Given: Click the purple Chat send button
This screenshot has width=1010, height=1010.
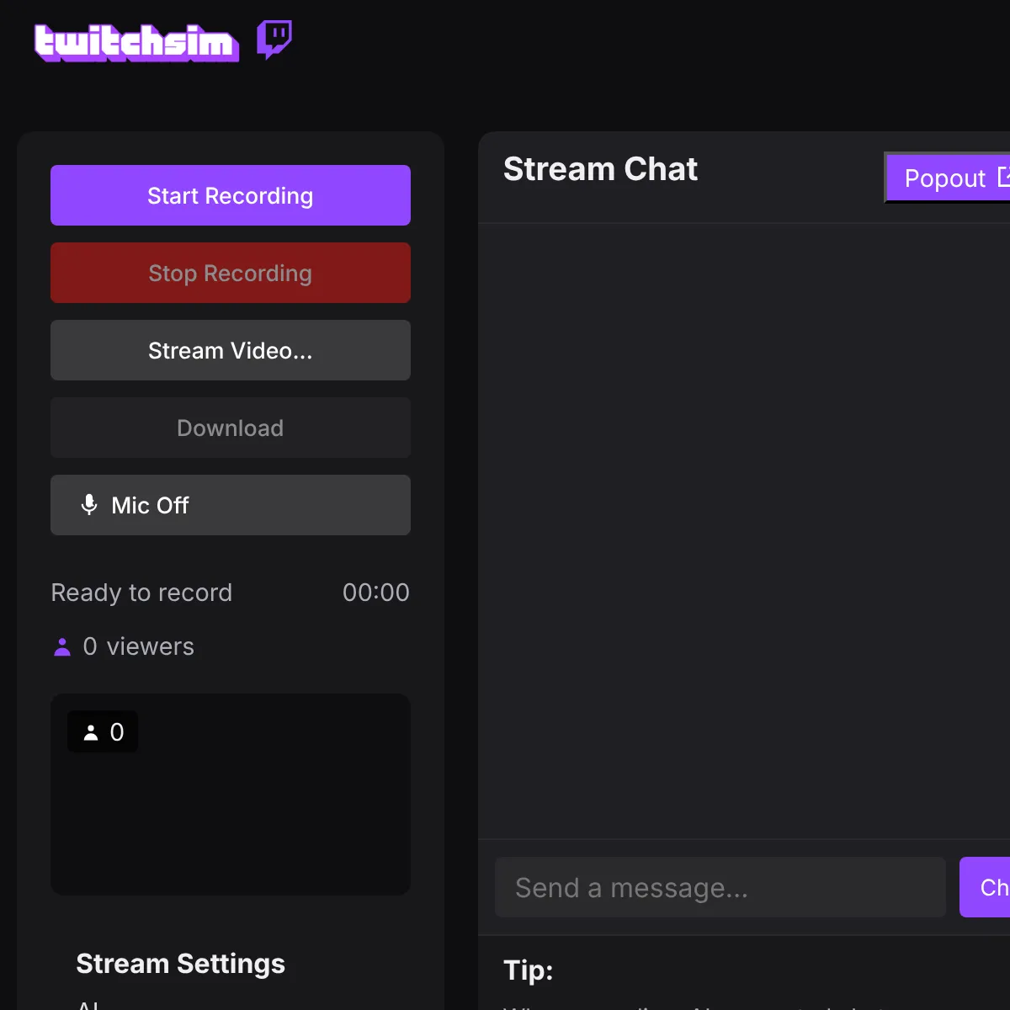Looking at the screenshot, I should pyautogui.click(x=985, y=887).
